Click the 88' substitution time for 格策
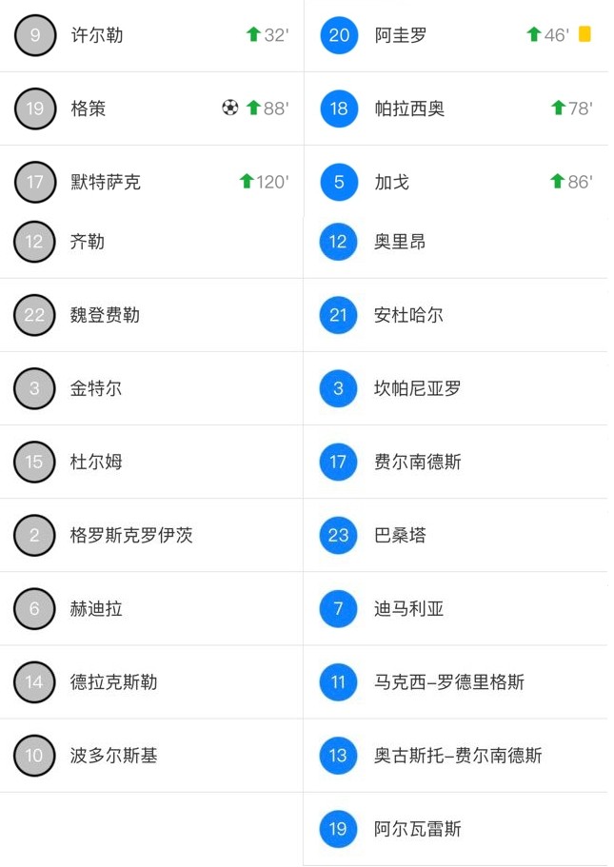The height and width of the screenshot is (867, 614). point(276,108)
